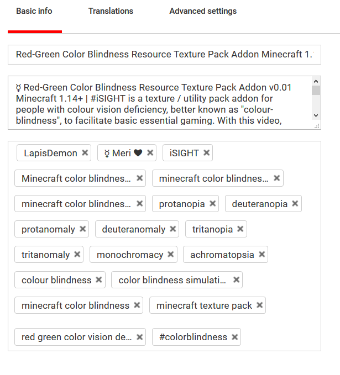This screenshot has width=340, height=375.
Task: Click the description scrollbar up arrow
Action: 316,81
